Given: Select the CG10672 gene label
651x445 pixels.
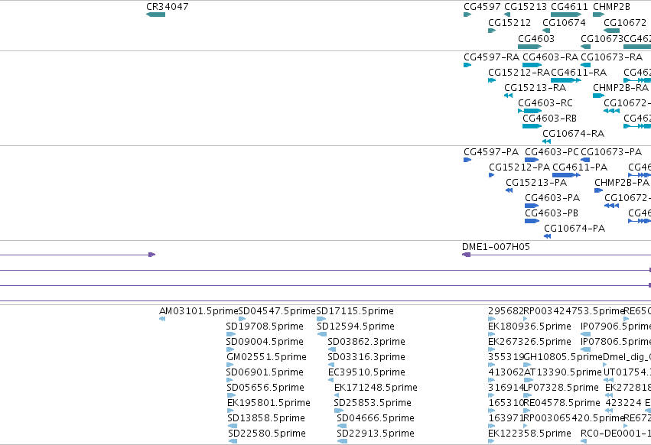Looking at the screenshot, I should pos(625,22).
